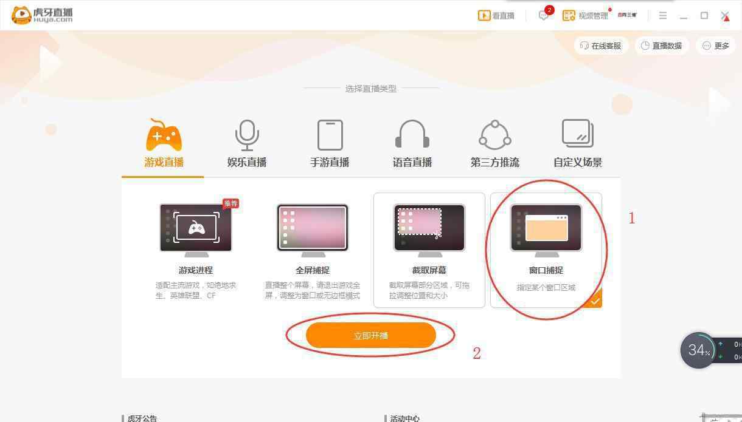742x422 pixels.
Task: Choose the 游戏进程 capture option
Action: (196, 250)
